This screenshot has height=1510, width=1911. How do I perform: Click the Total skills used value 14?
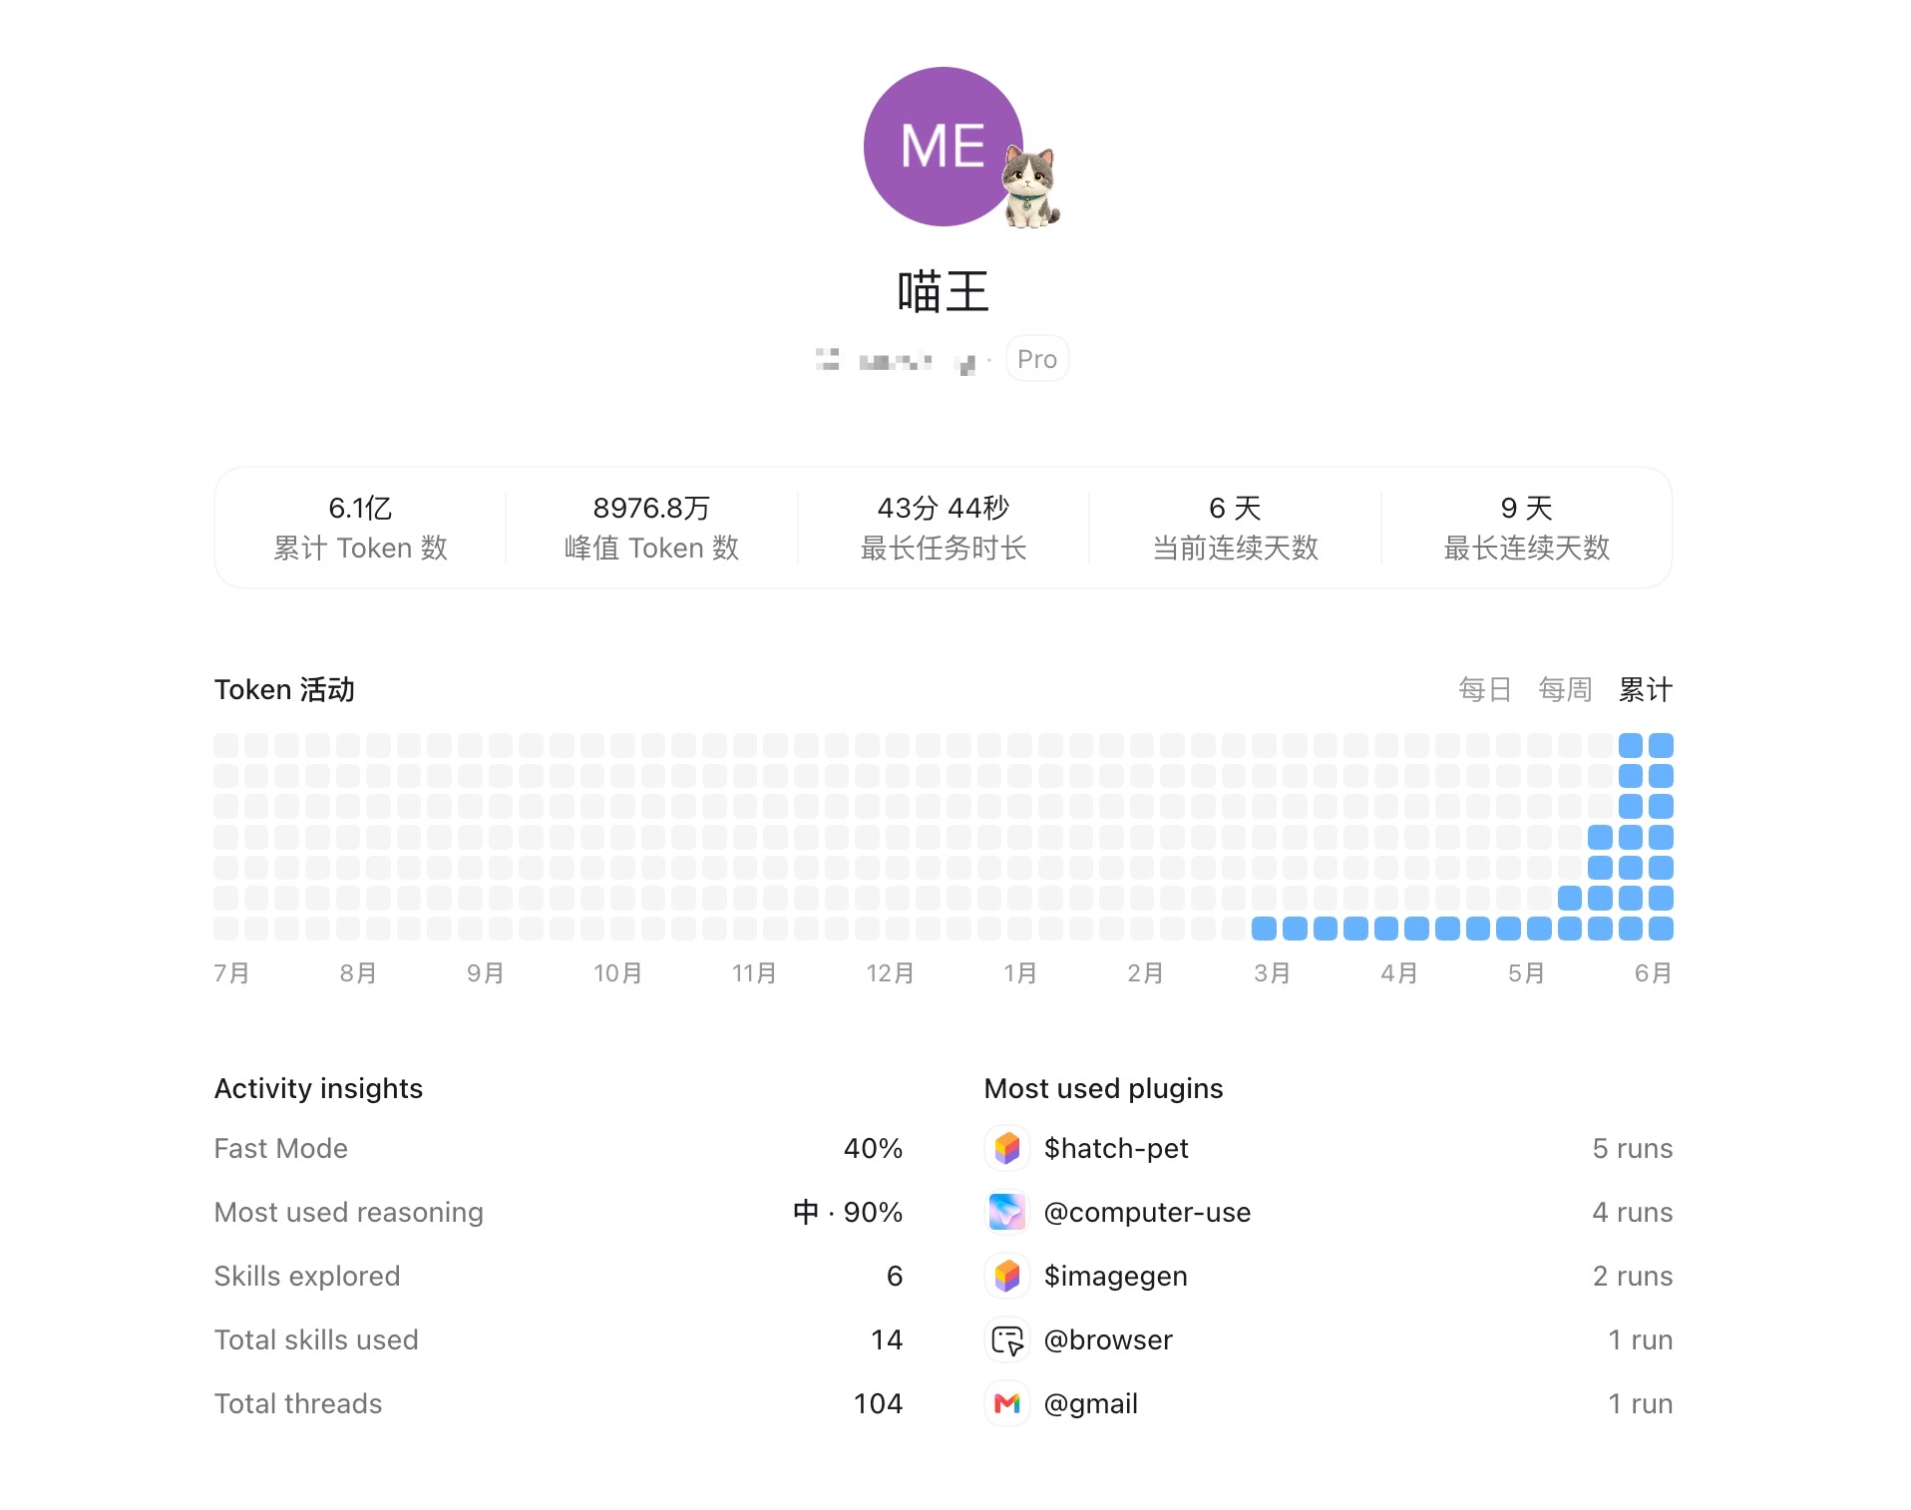pyautogui.click(x=887, y=1339)
